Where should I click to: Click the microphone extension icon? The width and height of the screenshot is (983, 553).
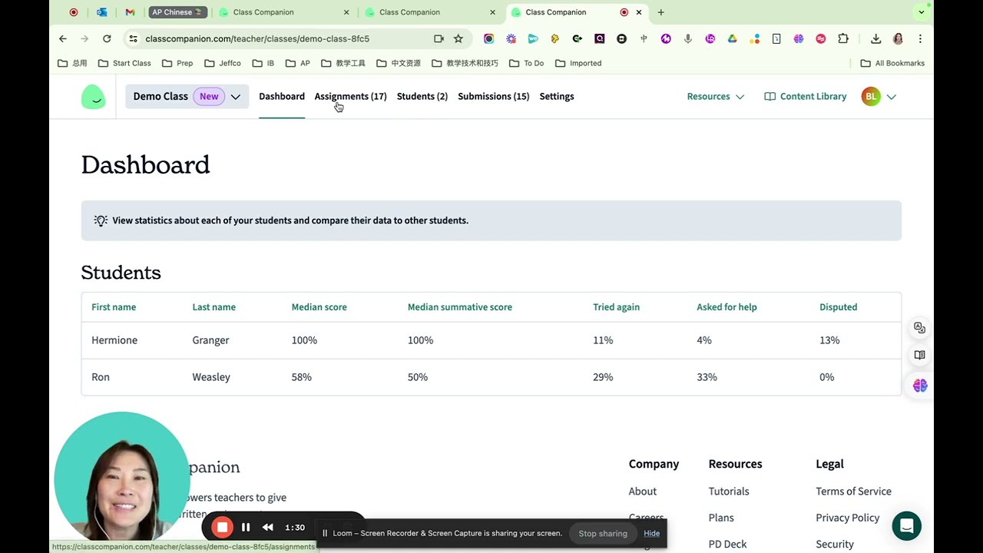(x=687, y=38)
